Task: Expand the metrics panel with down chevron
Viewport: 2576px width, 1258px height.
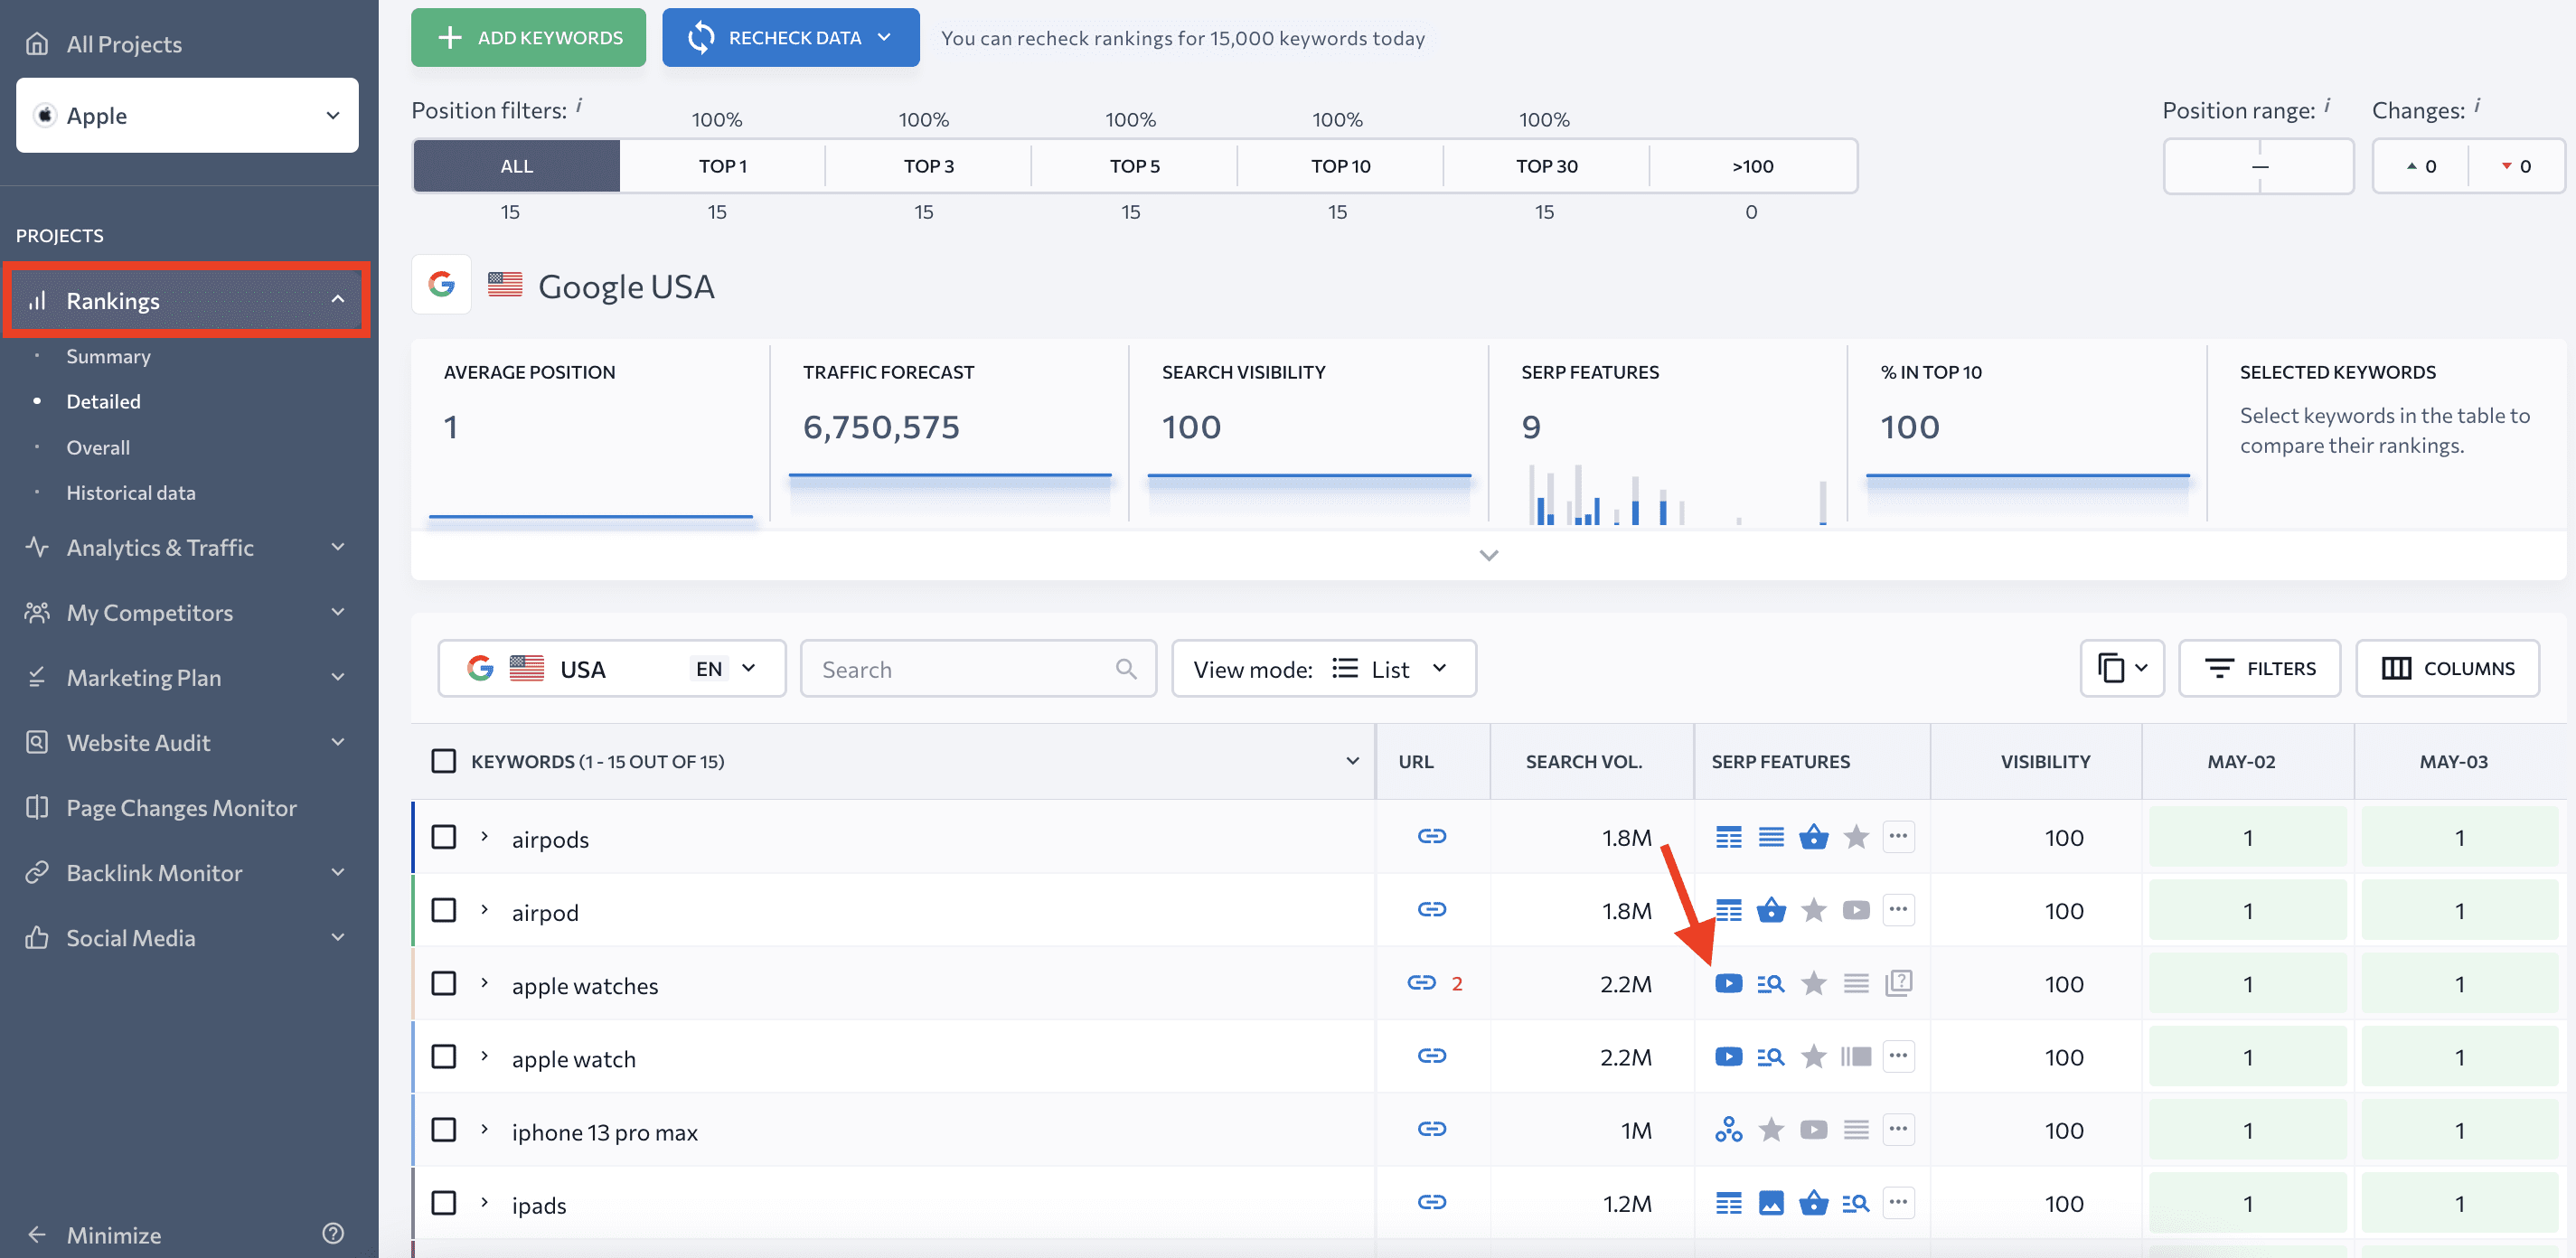Action: (1488, 555)
